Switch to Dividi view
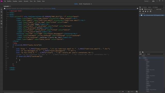Screen dimensions: 165x93 [80, 4]
